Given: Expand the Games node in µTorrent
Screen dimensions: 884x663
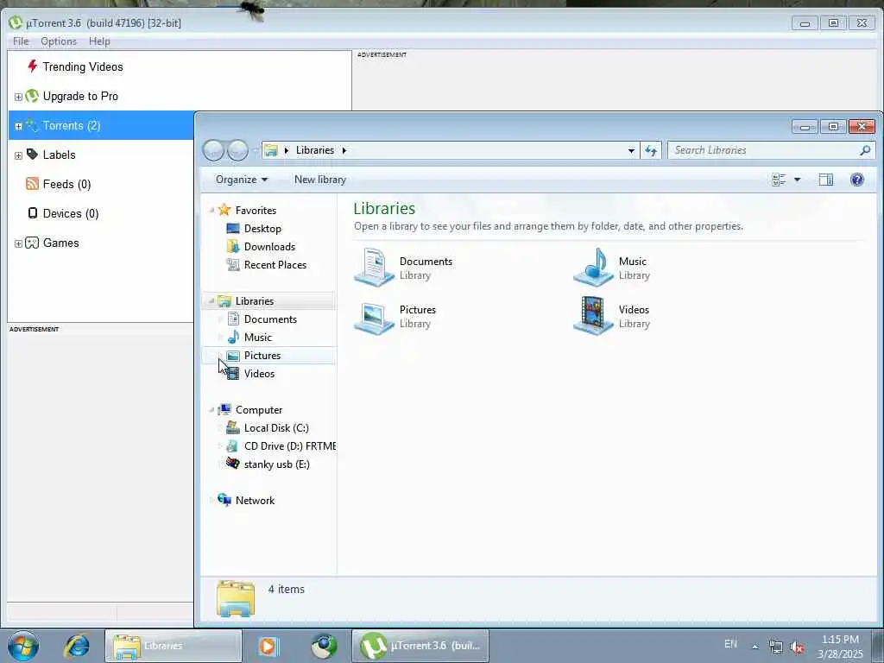Looking at the screenshot, I should 18,243.
